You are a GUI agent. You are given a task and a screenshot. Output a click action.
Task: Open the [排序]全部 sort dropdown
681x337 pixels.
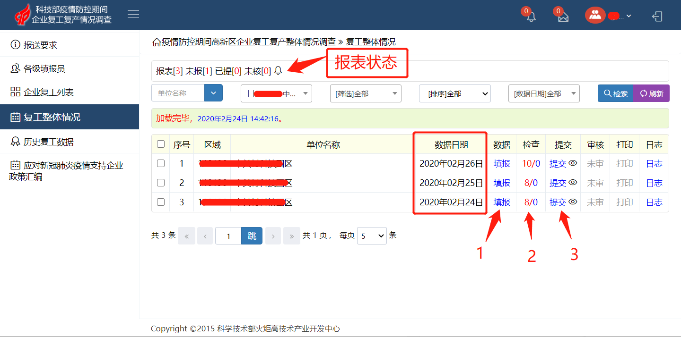pyautogui.click(x=454, y=93)
